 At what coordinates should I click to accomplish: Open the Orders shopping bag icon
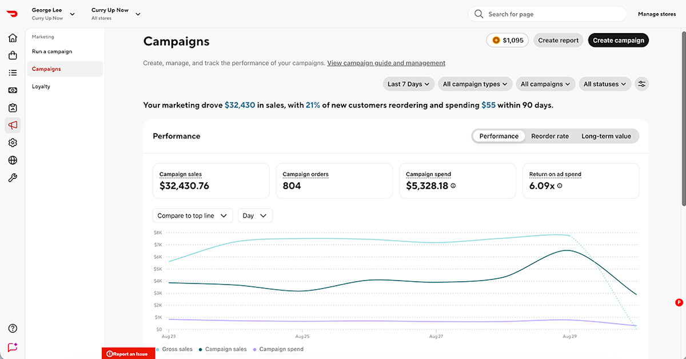13,55
